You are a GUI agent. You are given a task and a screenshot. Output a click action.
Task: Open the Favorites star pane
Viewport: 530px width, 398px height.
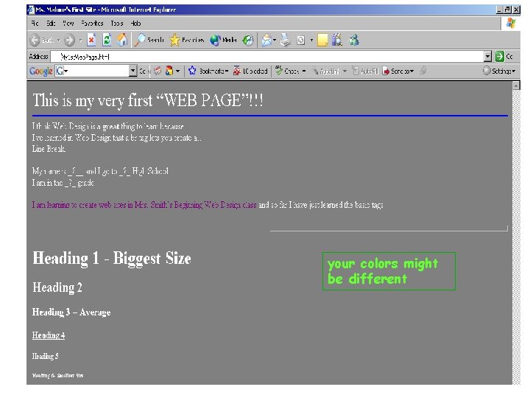(x=187, y=40)
